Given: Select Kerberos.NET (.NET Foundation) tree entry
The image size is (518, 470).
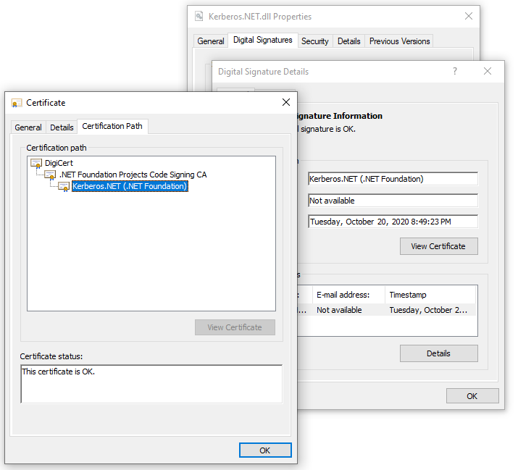Looking at the screenshot, I should [x=130, y=186].
